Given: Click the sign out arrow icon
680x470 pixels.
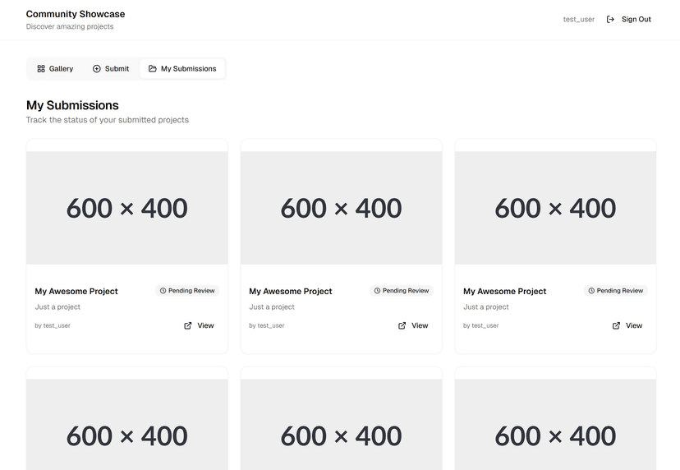Looking at the screenshot, I should (610, 19).
